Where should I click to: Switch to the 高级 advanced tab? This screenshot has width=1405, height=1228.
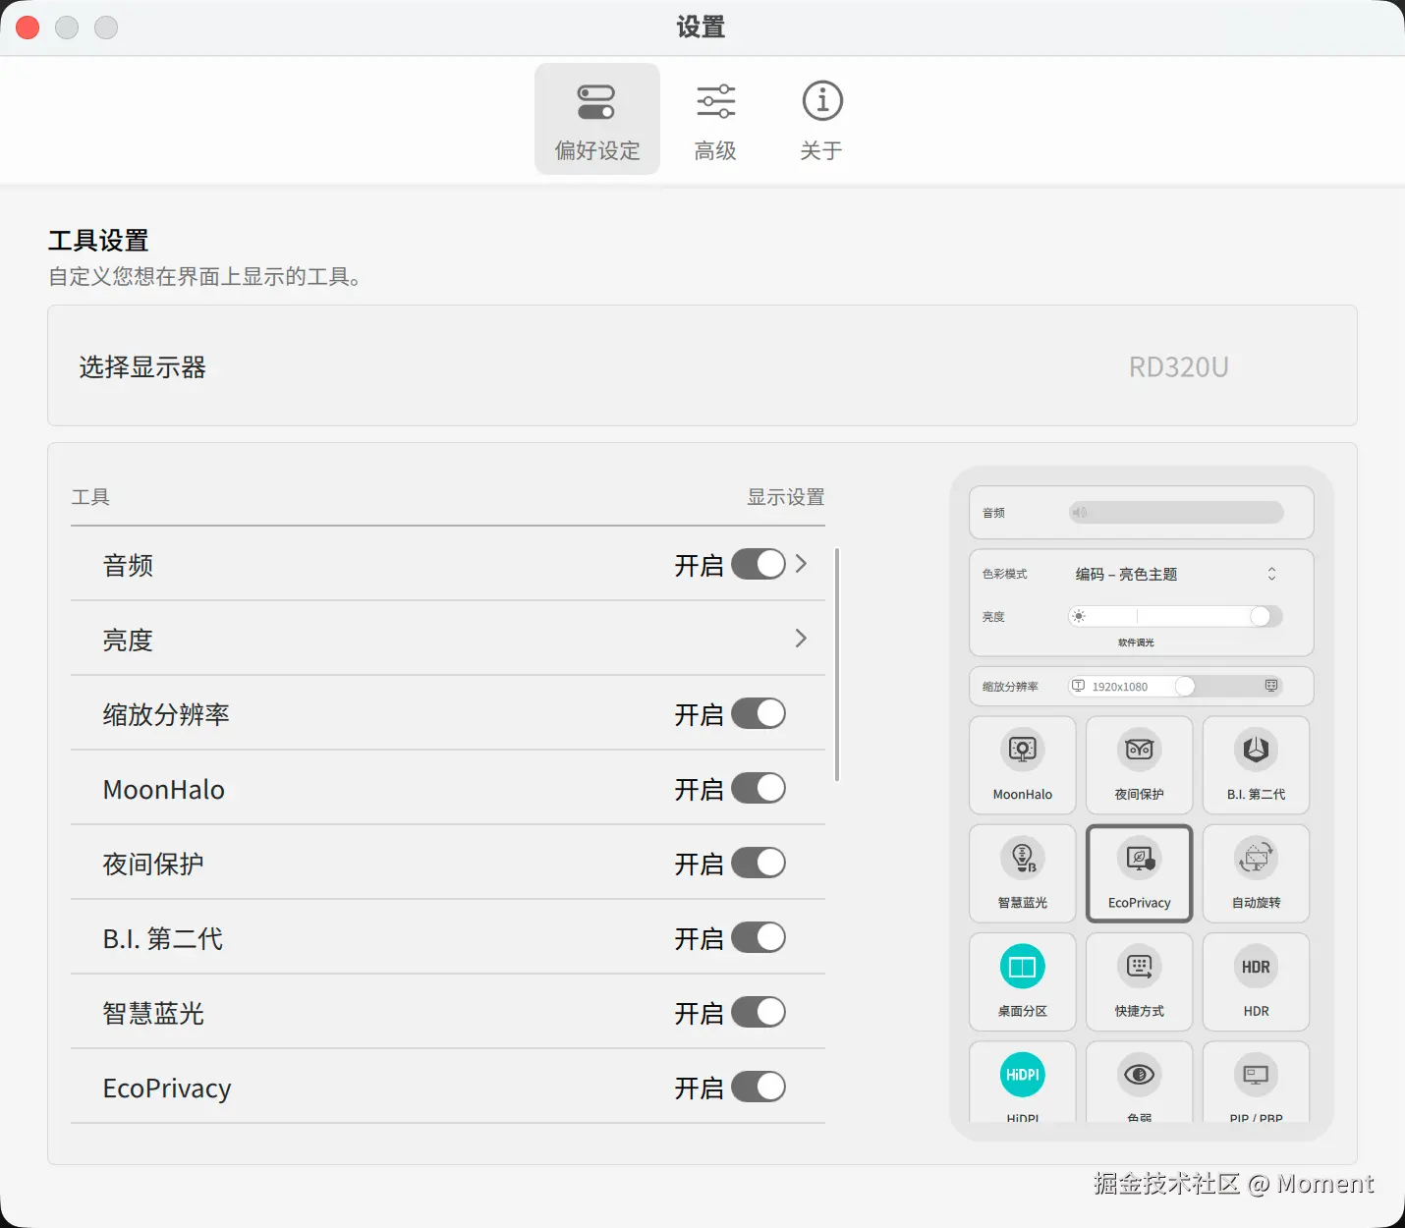[715, 119]
